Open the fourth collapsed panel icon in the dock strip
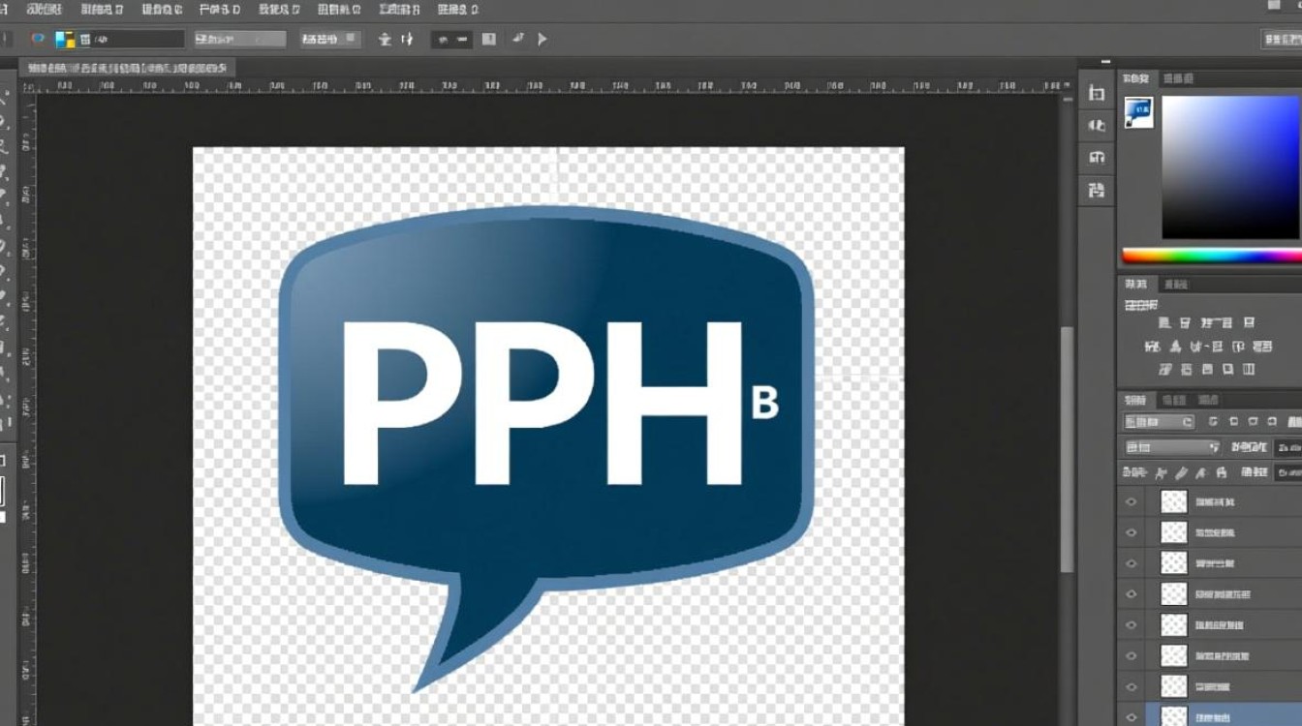The width and height of the screenshot is (1302, 726). [x=1097, y=189]
